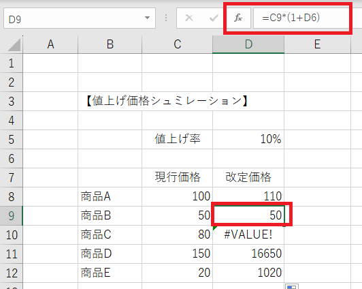Select revised price cell showing 16650
Screen dimensions: 362x289
click(x=248, y=254)
